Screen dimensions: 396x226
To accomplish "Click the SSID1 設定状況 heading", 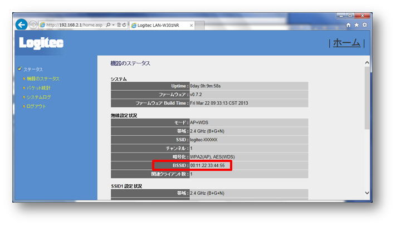I will pyautogui.click(x=126, y=186).
